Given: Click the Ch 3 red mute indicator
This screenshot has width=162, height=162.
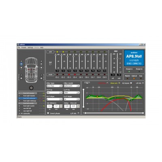Looking at the screenshot, I should tap(69, 75).
